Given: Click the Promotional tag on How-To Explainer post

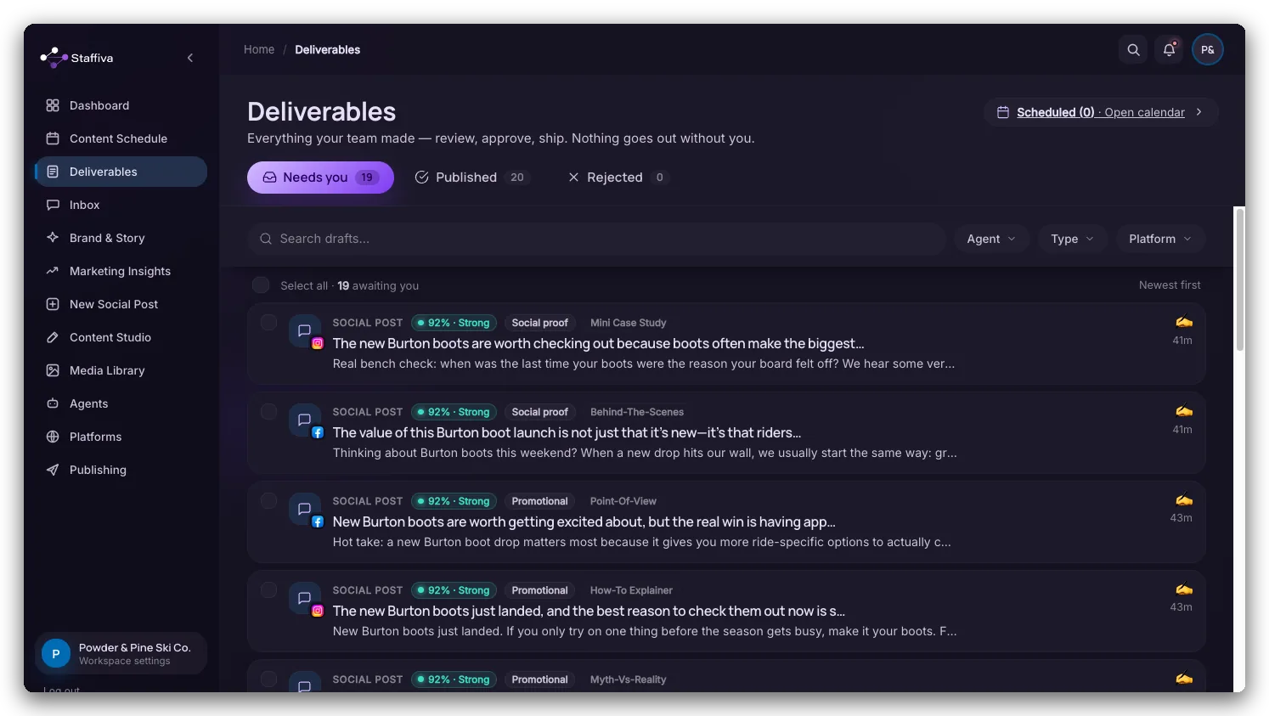Looking at the screenshot, I should [539, 590].
